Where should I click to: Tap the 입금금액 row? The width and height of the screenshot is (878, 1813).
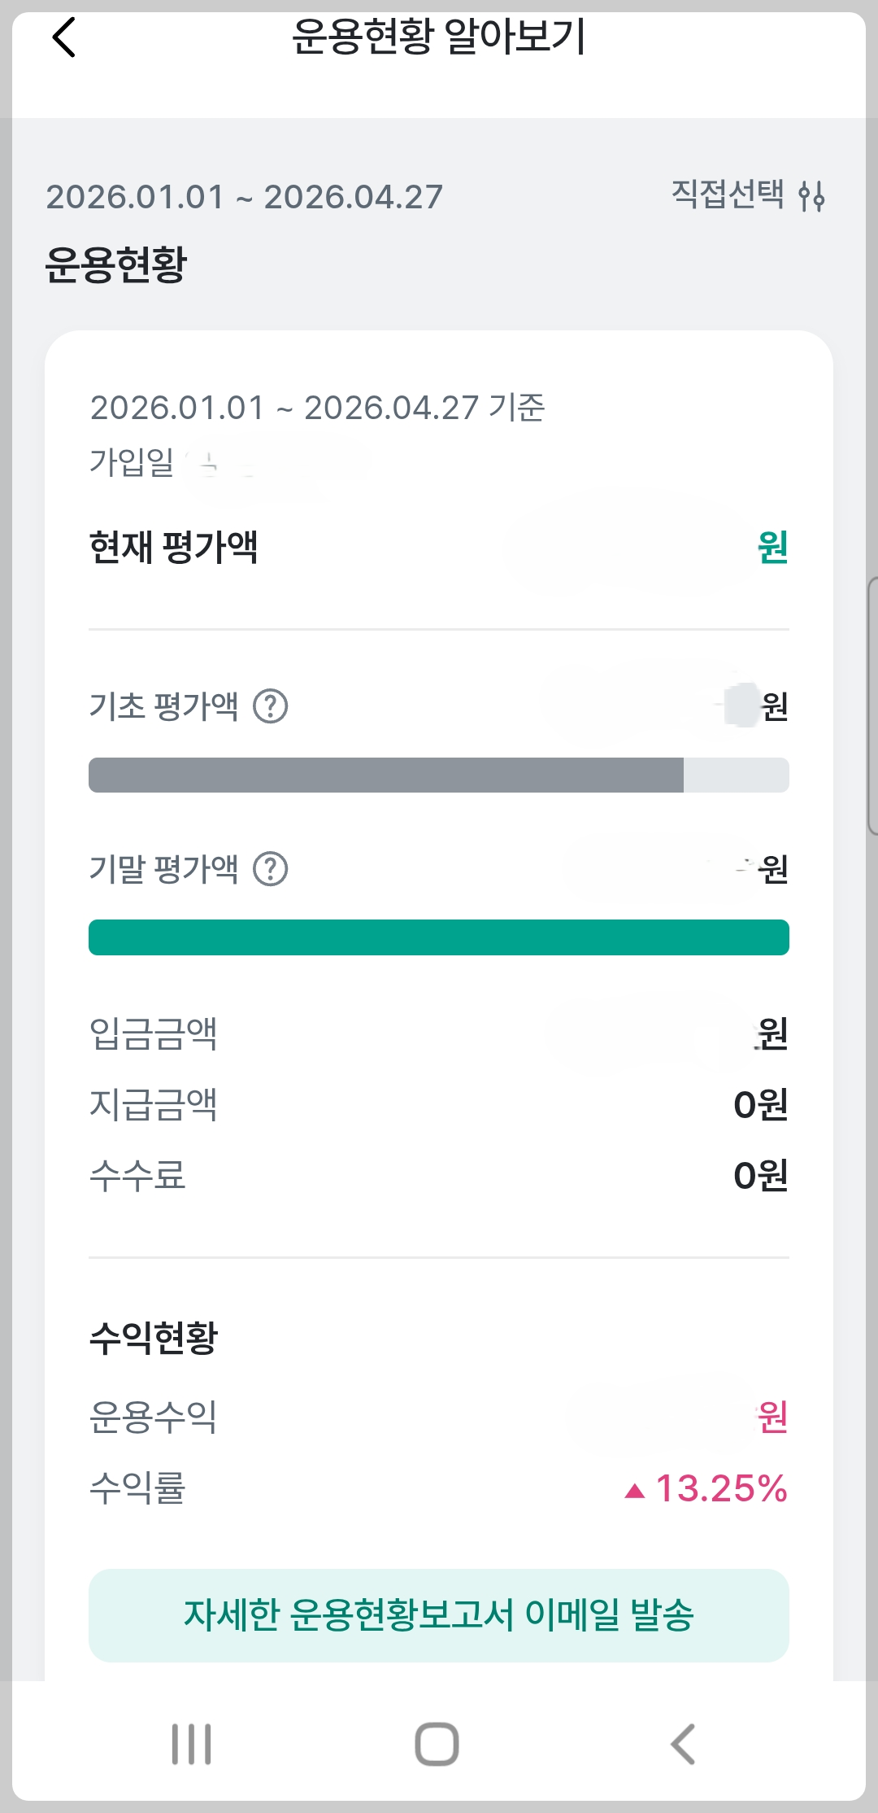tap(439, 1033)
